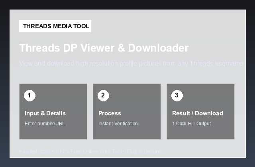Click 'Instant Verification' text
Image resolution: width=255 pixels, height=167 pixels.
(118, 124)
